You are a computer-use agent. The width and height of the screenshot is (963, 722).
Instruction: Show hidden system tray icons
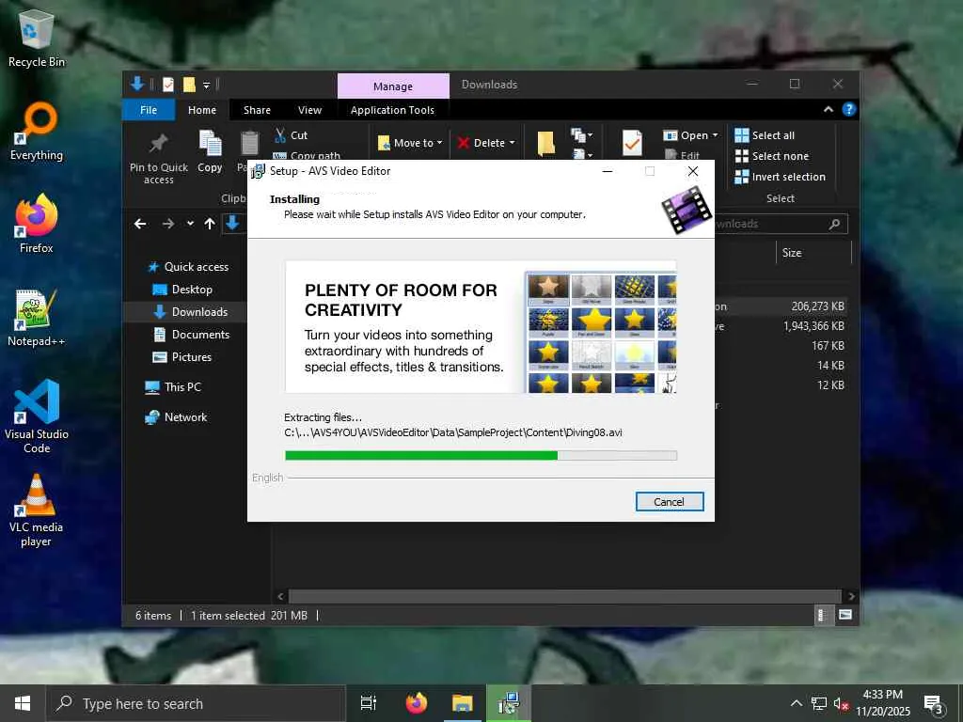pyautogui.click(x=796, y=703)
